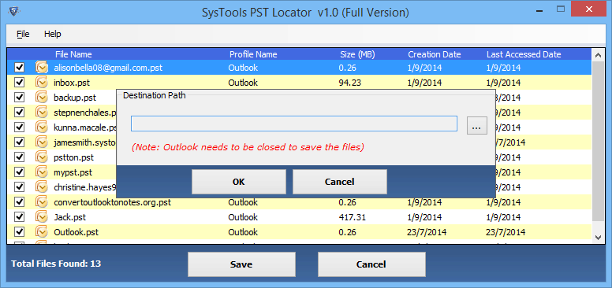Select the file name Jack.pst
612x288 pixels.
tap(70, 217)
